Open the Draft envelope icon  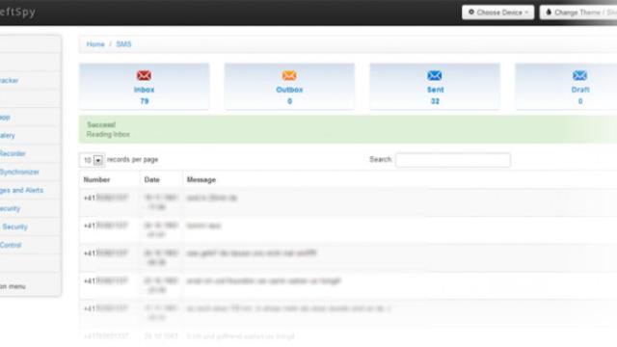point(579,75)
